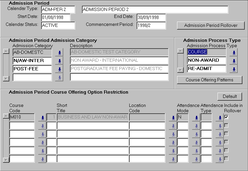Open attendance mode list for M010 row
248x171 pixels.
(x=196, y=117)
